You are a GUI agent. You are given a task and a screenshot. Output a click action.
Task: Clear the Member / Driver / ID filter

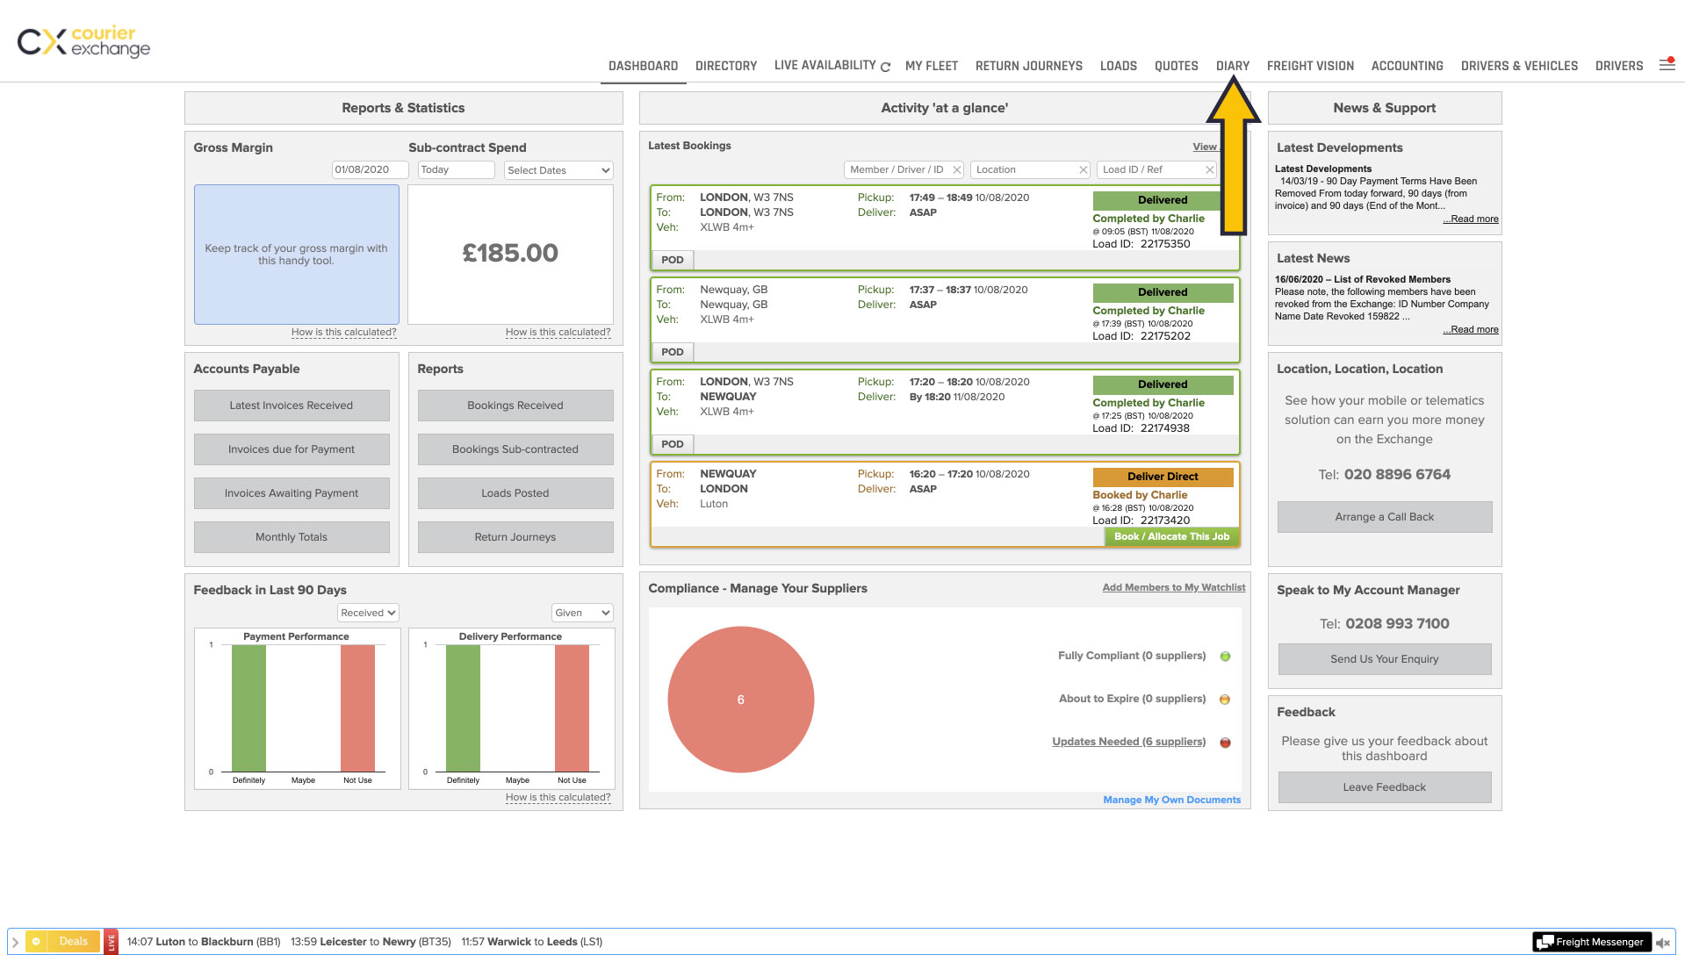tap(957, 170)
